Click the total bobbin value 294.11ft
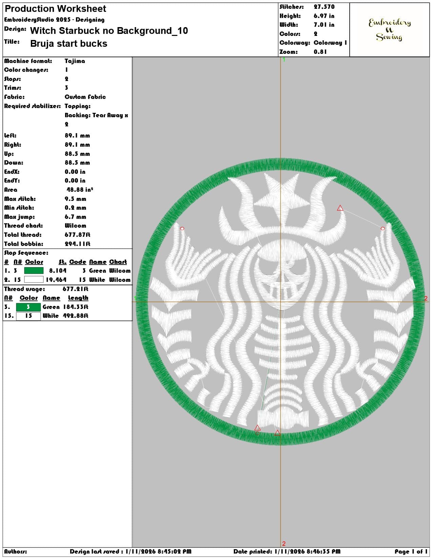Screen dimensions: 432x559 point(77,244)
